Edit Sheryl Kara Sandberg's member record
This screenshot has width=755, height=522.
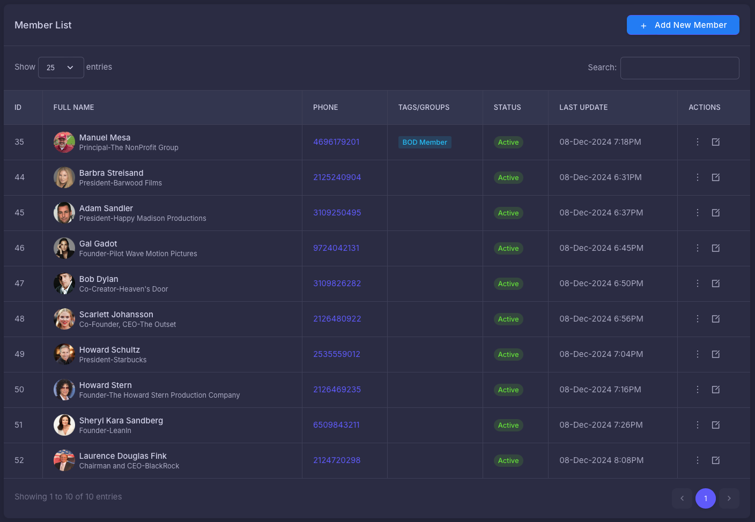(716, 425)
